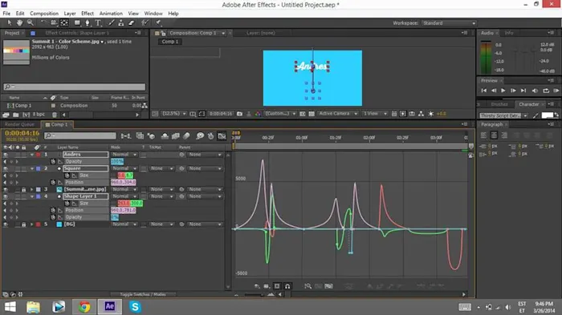Take snapshot with camera icon in viewer
Image resolution: width=562 pixels, height=315 pixels.
(239, 114)
